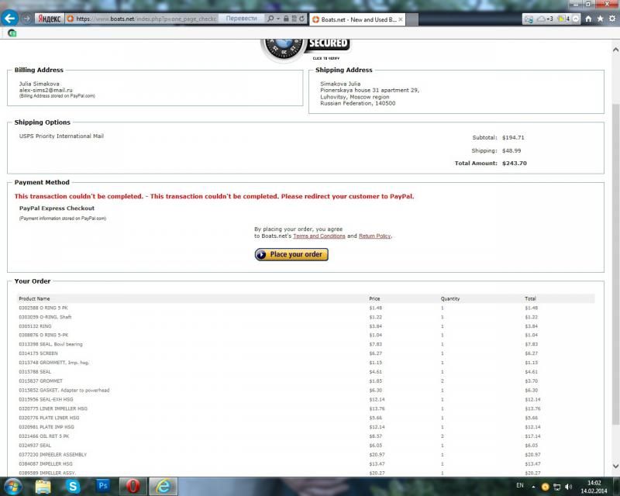The height and width of the screenshot is (496, 620).
Task: Open the browser home page icon
Action: pos(588,19)
